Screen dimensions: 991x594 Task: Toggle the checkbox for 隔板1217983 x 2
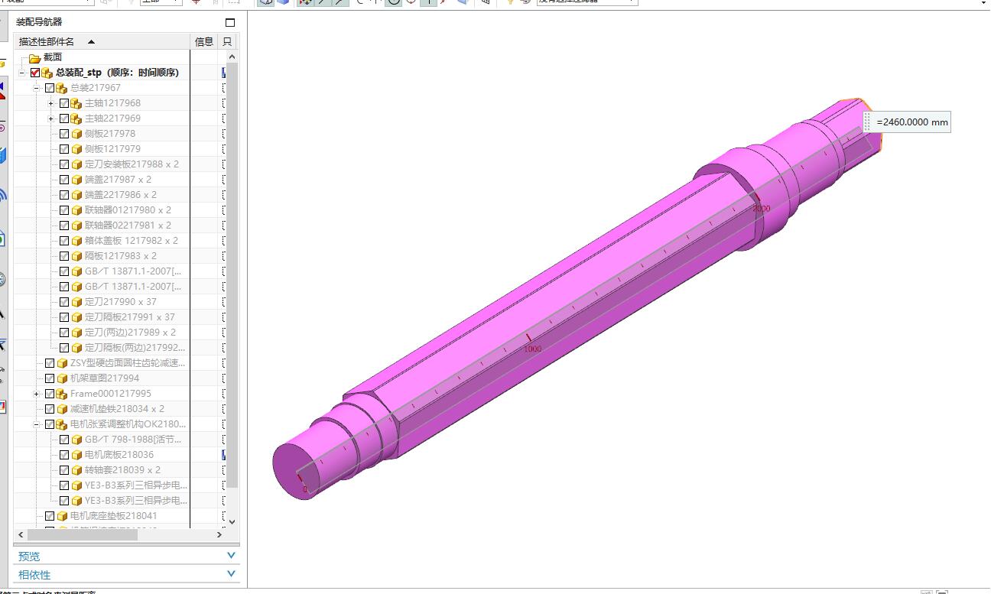64,256
